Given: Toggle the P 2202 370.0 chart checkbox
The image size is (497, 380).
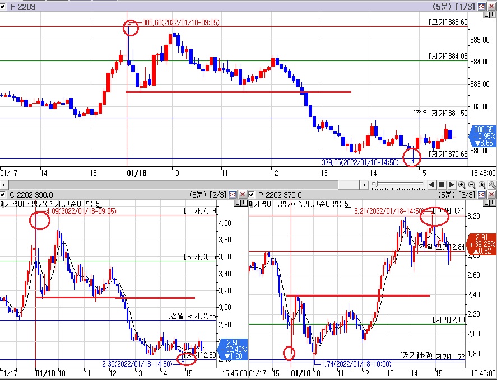Looking at the screenshot, I should point(252,194).
